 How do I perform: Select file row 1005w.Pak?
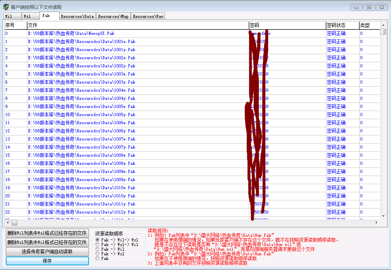(192, 107)
